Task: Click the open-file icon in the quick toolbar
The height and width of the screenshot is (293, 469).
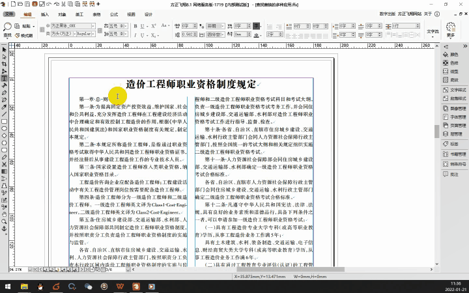Action: [20, 4]
